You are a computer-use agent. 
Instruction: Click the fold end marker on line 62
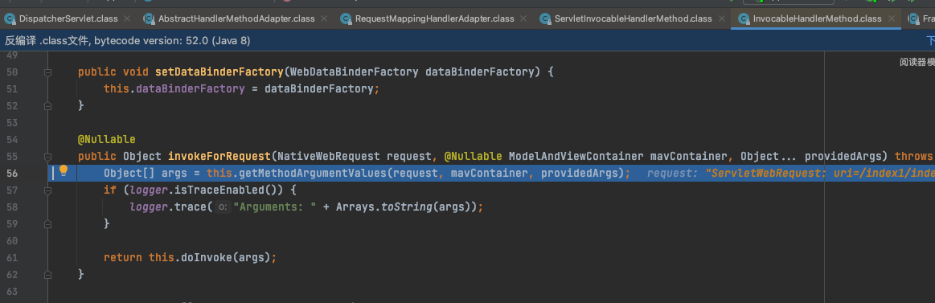coord(47,274)
